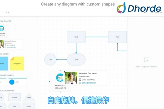Viewport: 164px width, 109px height.
Task: Select the Text circle node on the canvas
Action: 50,59
